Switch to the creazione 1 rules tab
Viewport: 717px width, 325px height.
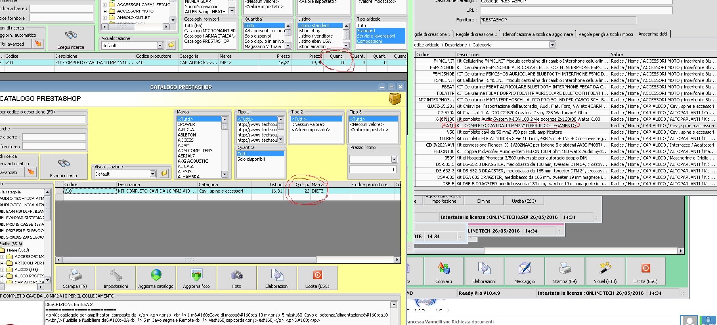tap(432, 34)
